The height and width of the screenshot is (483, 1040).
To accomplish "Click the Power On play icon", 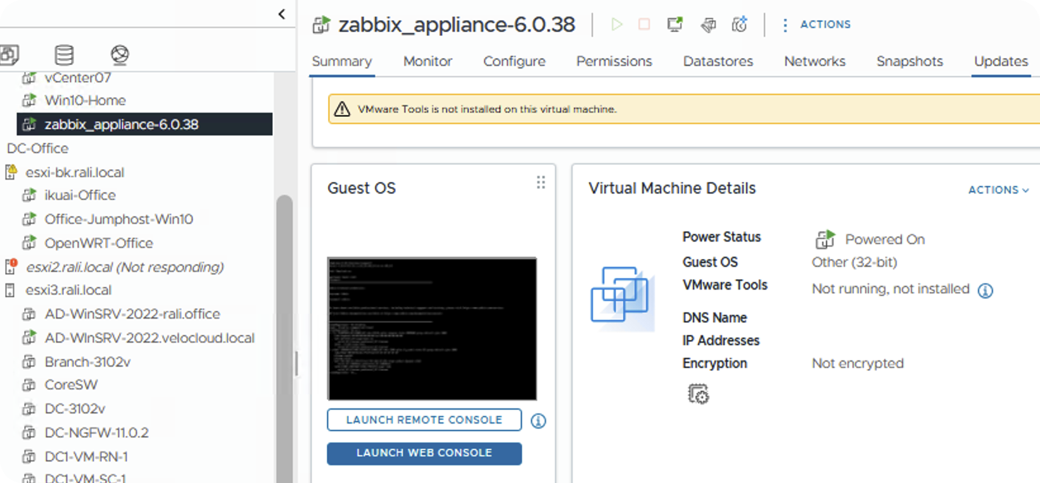I will 616,25.
